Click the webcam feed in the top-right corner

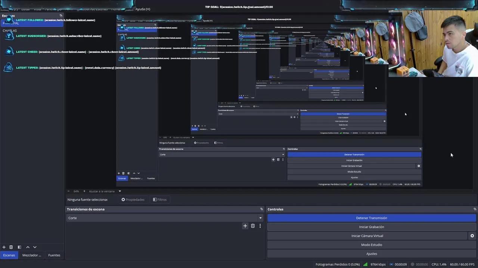tap(433, 43)
